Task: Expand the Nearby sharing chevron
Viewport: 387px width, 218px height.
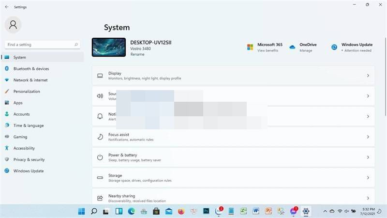Action: 368,198
